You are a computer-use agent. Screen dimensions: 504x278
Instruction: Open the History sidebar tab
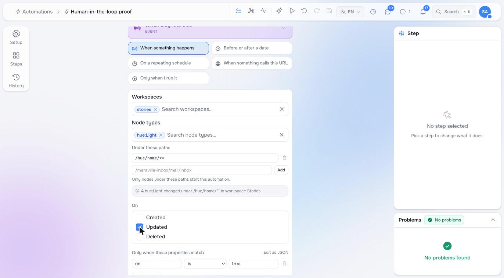(x=16, y=81)
